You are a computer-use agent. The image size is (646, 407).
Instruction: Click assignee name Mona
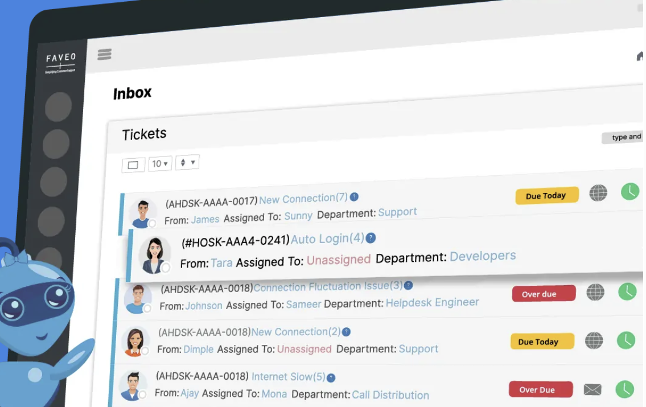point(274,394)
